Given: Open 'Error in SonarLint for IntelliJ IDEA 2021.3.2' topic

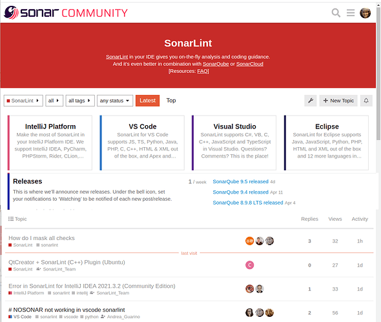Looking at the screenshot, I should [92, 286].
